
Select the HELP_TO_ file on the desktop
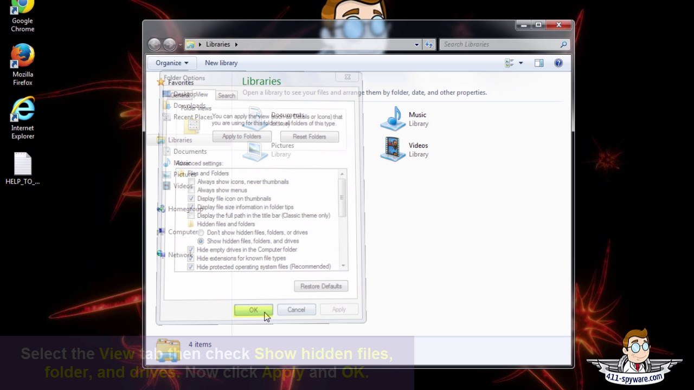(23, 169)
